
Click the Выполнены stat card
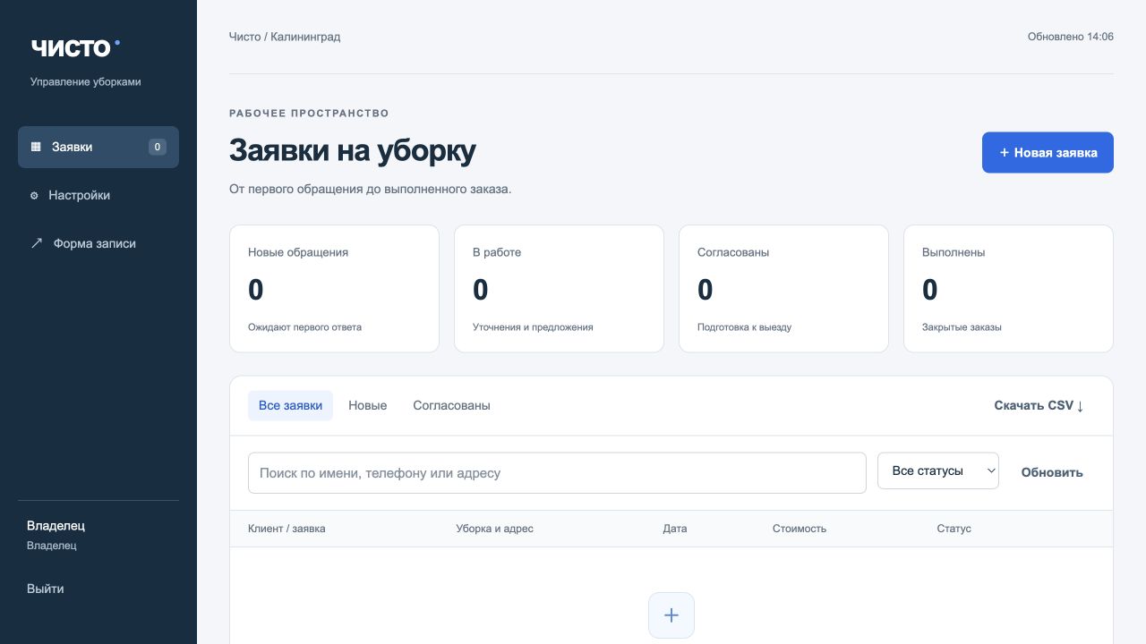(x=1008, y=288)
